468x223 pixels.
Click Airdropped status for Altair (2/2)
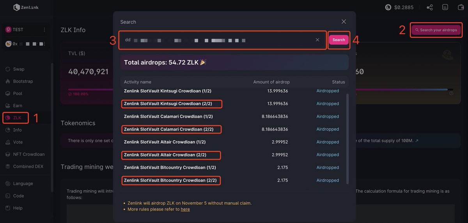coord(328,155)
